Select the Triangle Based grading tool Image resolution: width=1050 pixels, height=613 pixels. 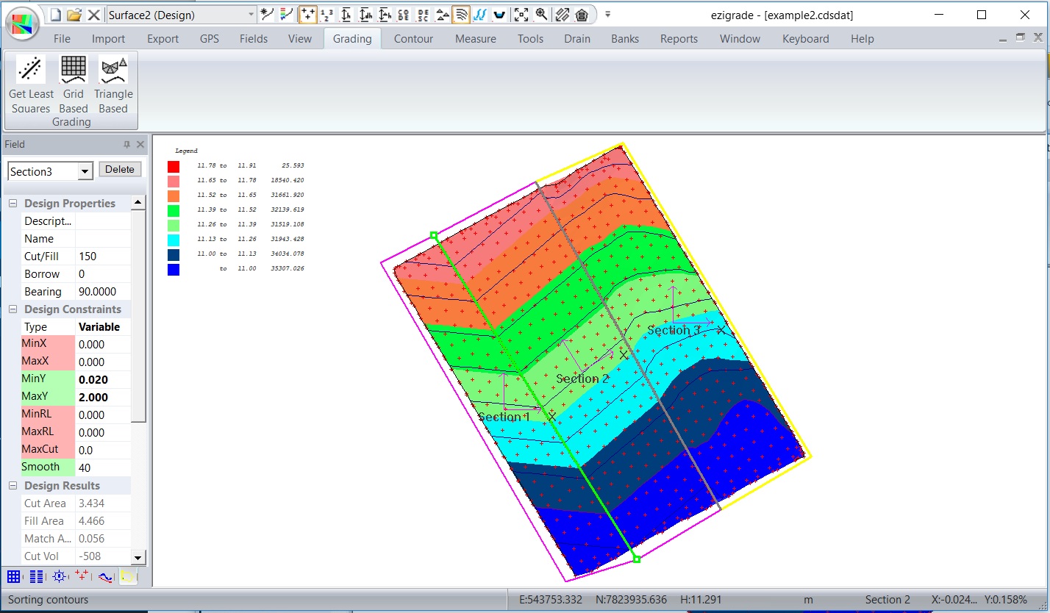[113, 70]
